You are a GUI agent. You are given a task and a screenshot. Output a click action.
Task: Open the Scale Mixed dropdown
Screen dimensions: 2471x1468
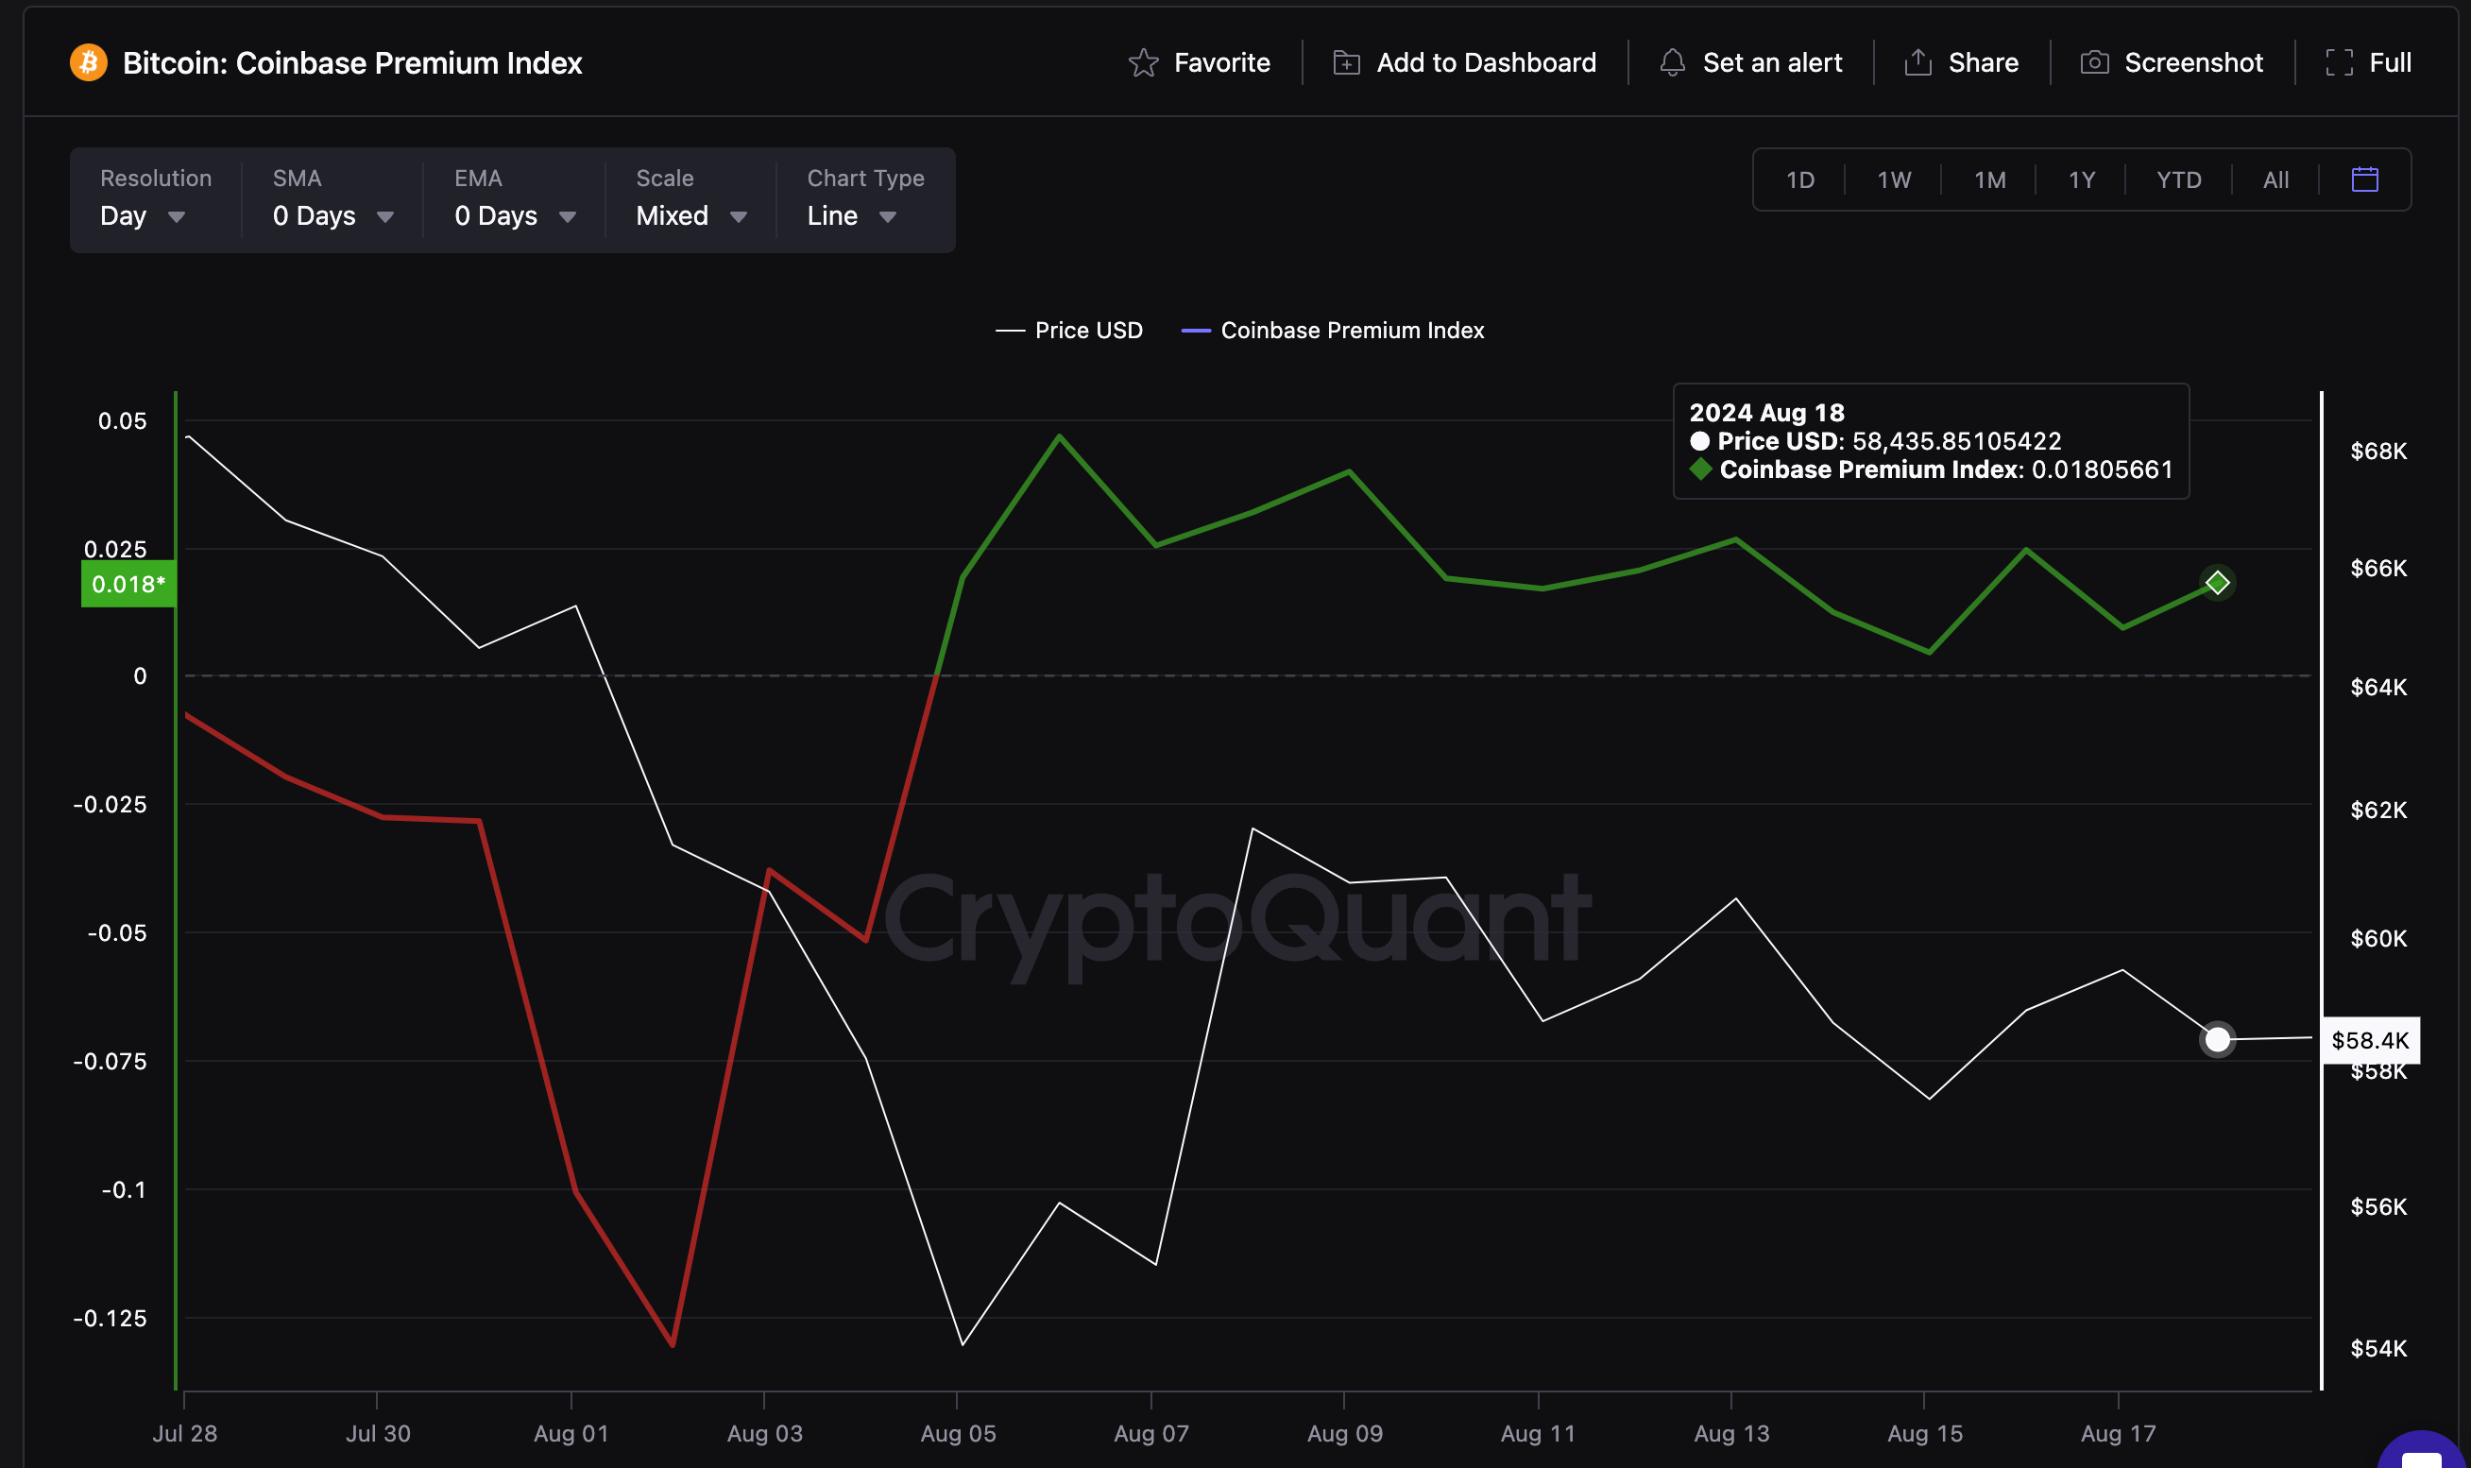[x=690, y=198]
